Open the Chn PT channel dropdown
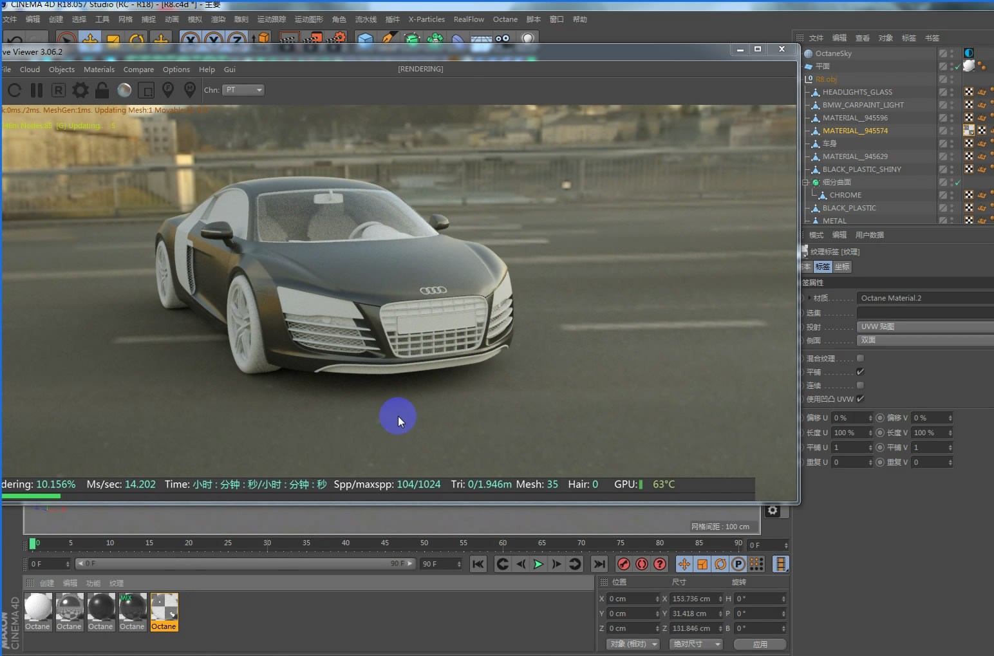994x656 pixels. click(x=243, y=90)
